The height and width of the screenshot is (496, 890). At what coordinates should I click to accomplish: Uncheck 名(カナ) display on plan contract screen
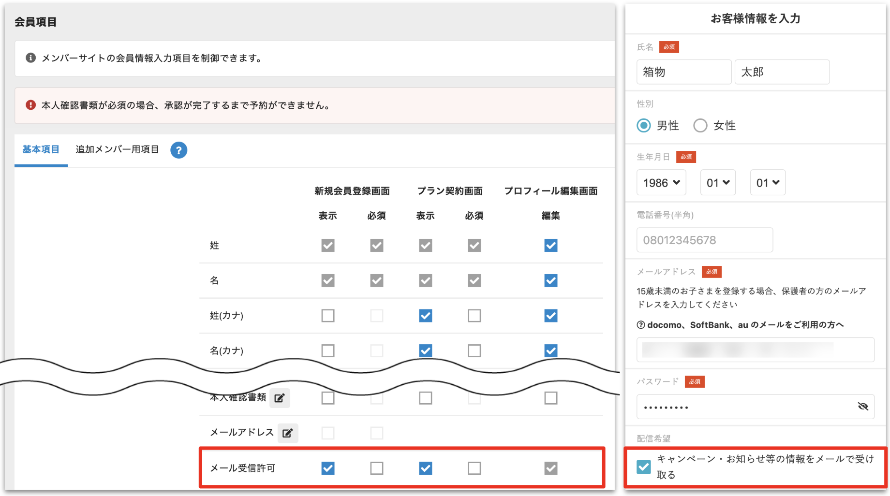[x=425, y=351]
